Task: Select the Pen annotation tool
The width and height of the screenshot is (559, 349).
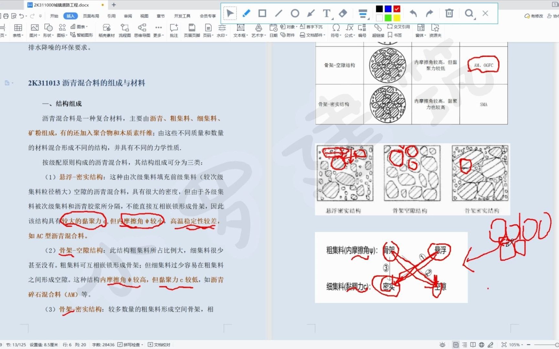Action: click(x=246, y=13)
